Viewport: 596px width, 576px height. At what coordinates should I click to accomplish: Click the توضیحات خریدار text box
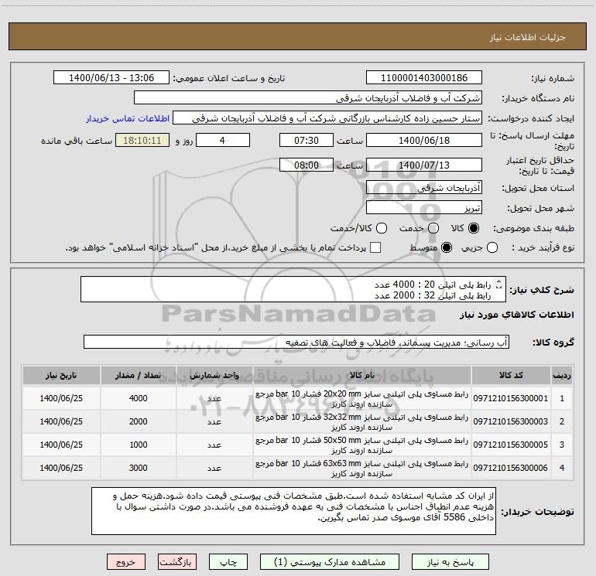point(294,511)
